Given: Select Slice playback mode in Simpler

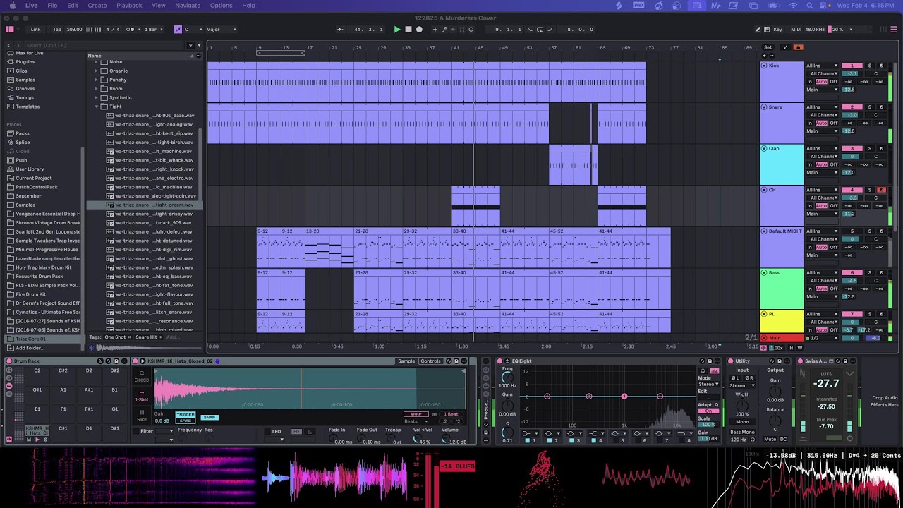Looking at the screenshot, I should (142, 415).
